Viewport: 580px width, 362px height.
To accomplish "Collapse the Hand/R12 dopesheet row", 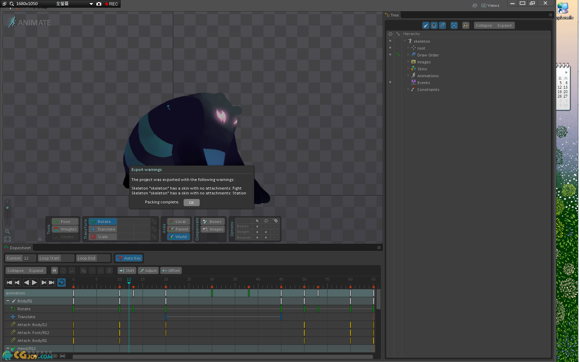I will pyautogui.click(x=8, y=349).
